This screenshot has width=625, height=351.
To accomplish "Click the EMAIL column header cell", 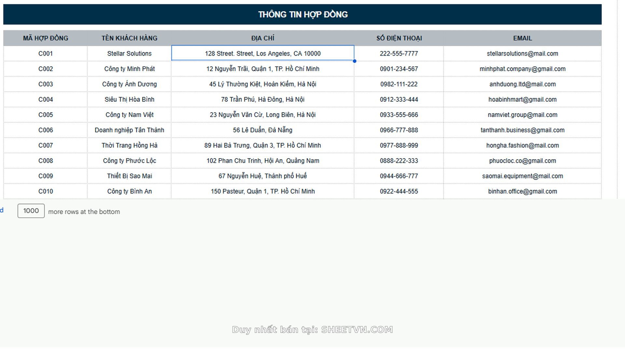I will pyautogui.click(x=522, y=38).
